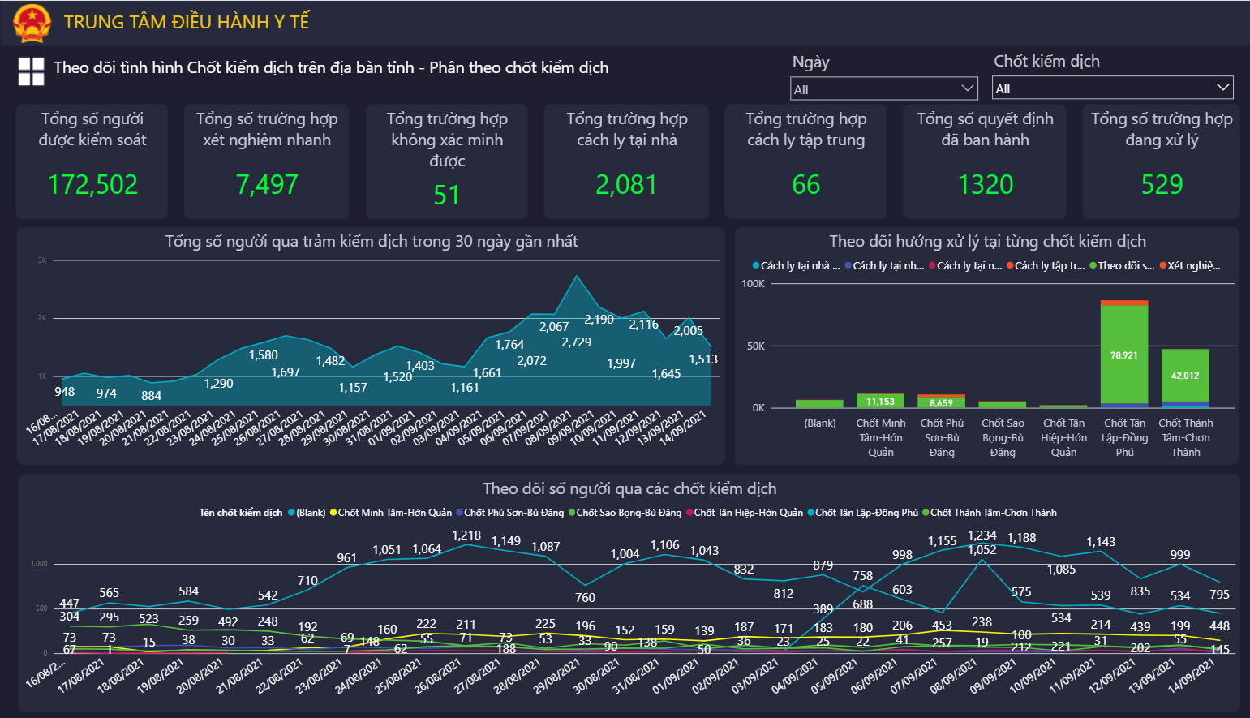
Task: Click 'All' text in Chốt kiểm dịch combo box
Action: coord(1003,88)
